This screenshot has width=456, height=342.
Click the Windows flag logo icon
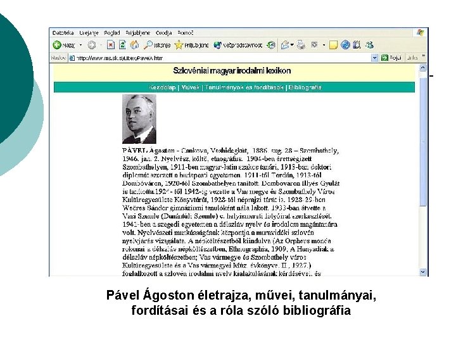coord(420,32)
